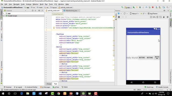Screen dimensions: 172x96
Task: Open the Refactor menu
Action: click(35, 4)
